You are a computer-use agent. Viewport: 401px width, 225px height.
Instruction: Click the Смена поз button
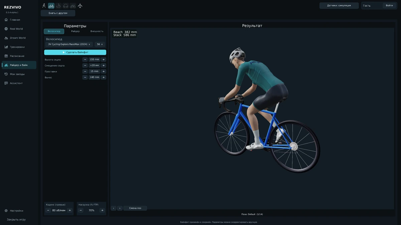tap(135, 208)
